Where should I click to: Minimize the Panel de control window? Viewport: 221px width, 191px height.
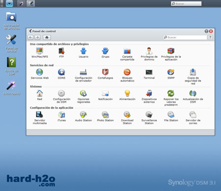[x=207, y=31]
